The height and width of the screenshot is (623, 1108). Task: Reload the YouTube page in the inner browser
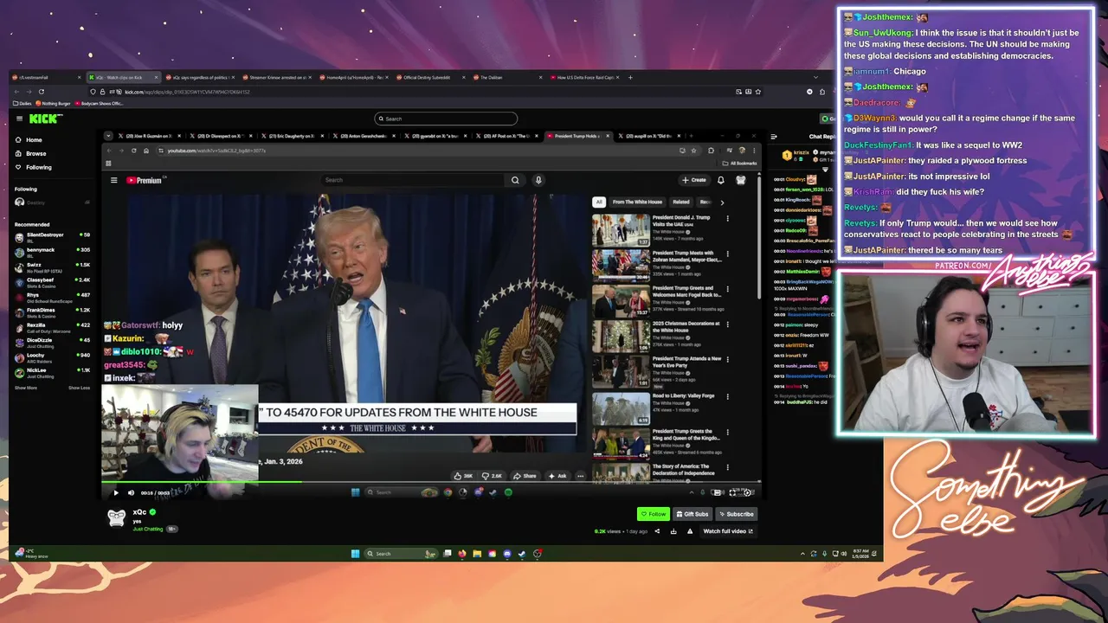coord(133,151)
